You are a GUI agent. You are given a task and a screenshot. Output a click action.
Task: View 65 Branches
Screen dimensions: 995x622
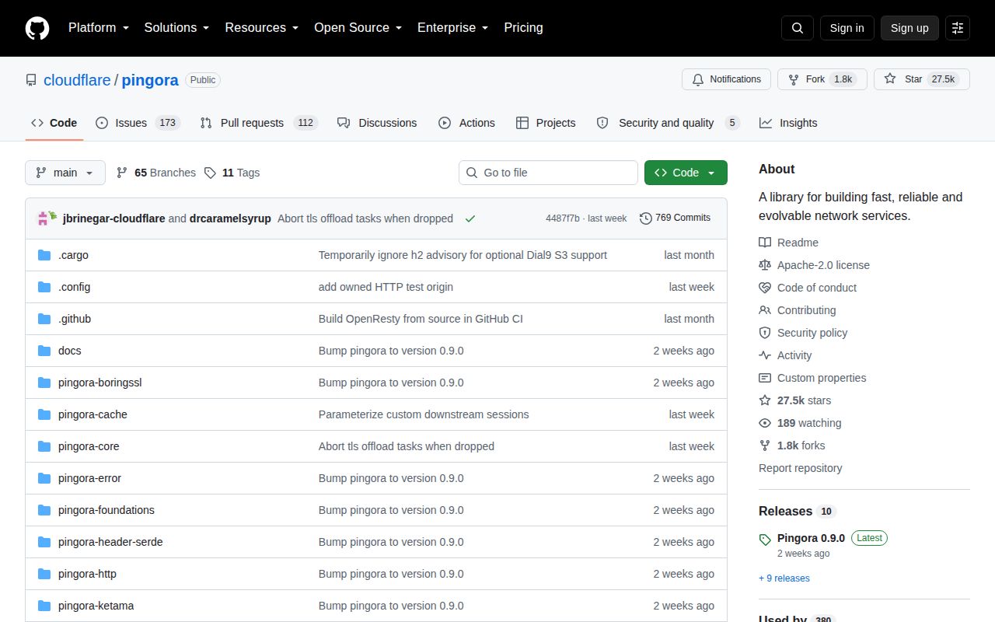155,173
